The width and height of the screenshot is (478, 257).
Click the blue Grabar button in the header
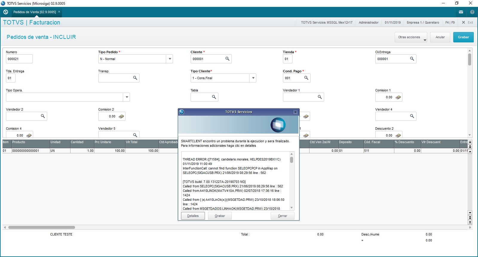click(463, 37)
